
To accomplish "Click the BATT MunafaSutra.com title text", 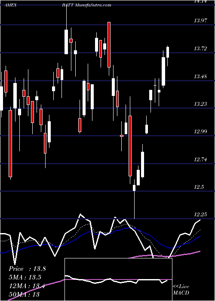I will click(86, 5).
